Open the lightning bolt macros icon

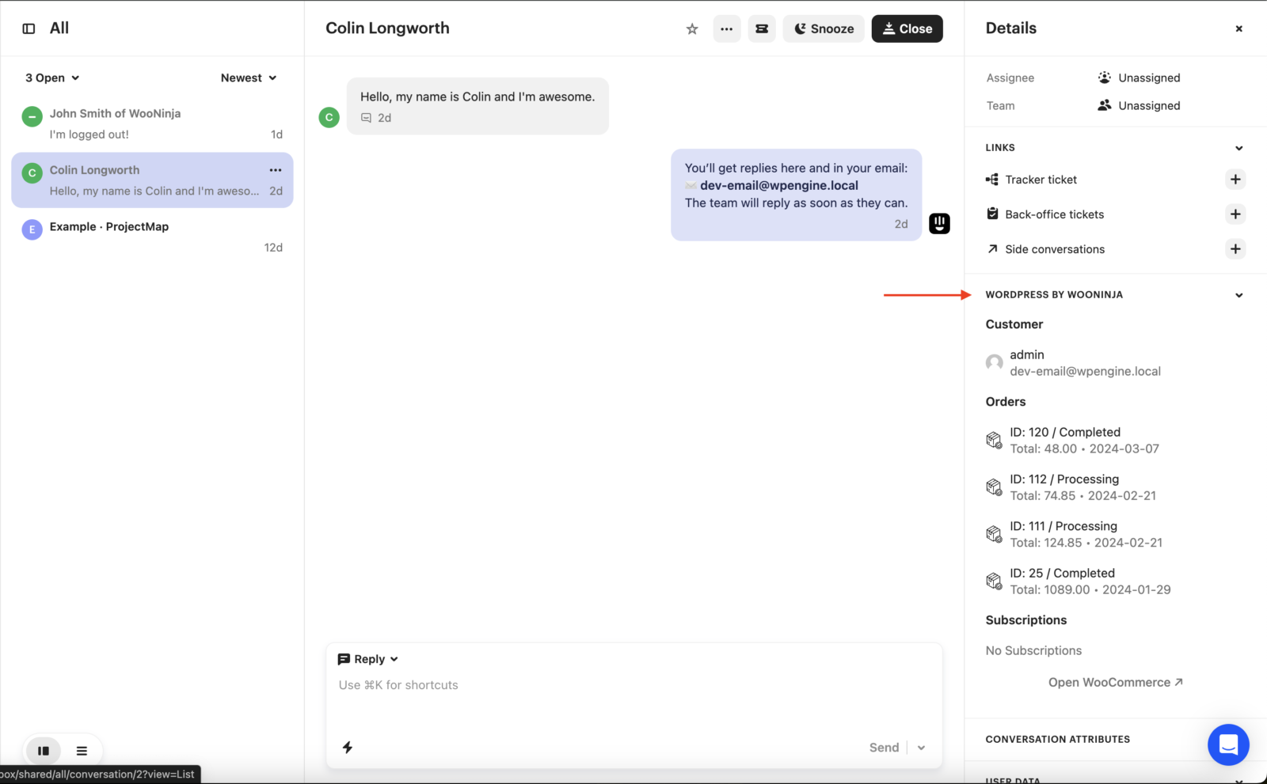tap(348, 748)
